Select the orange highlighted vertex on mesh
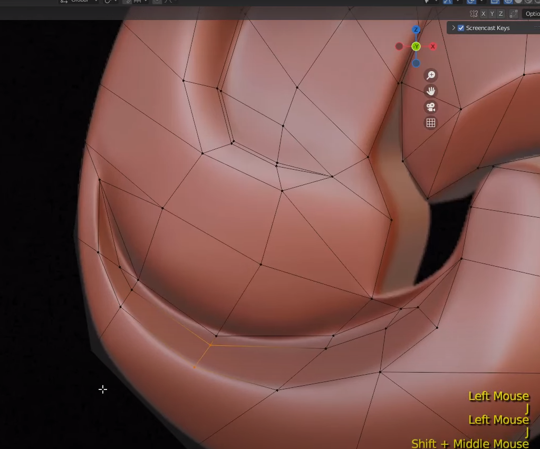 tap(195, 367)
